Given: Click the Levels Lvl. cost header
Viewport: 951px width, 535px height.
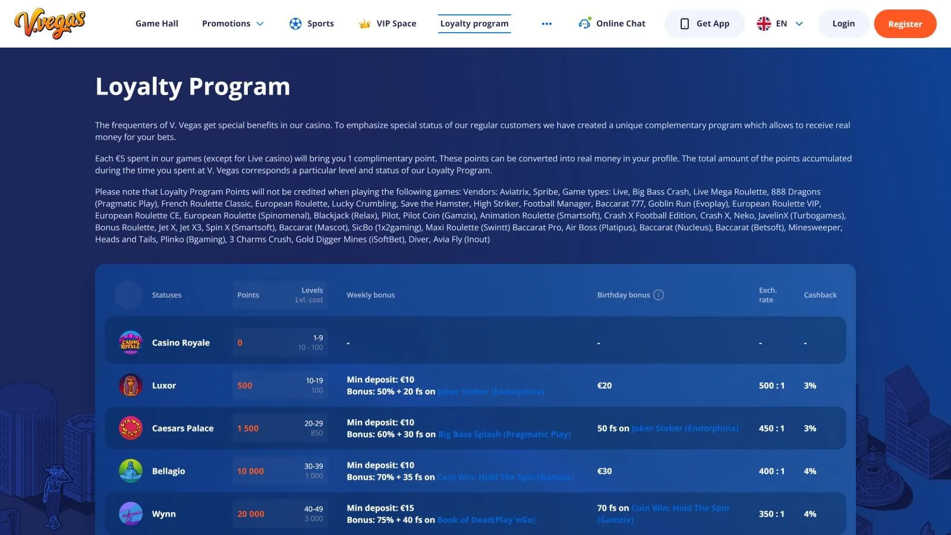Looking at the screenshot, I should [x=309, y=295].
